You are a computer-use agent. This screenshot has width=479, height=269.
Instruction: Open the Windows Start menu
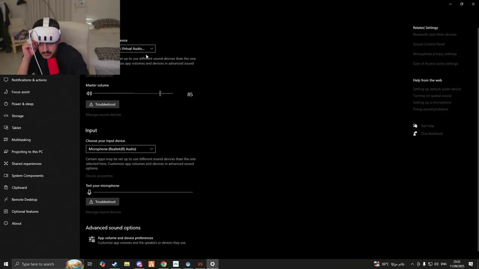[x=6, y=264]
